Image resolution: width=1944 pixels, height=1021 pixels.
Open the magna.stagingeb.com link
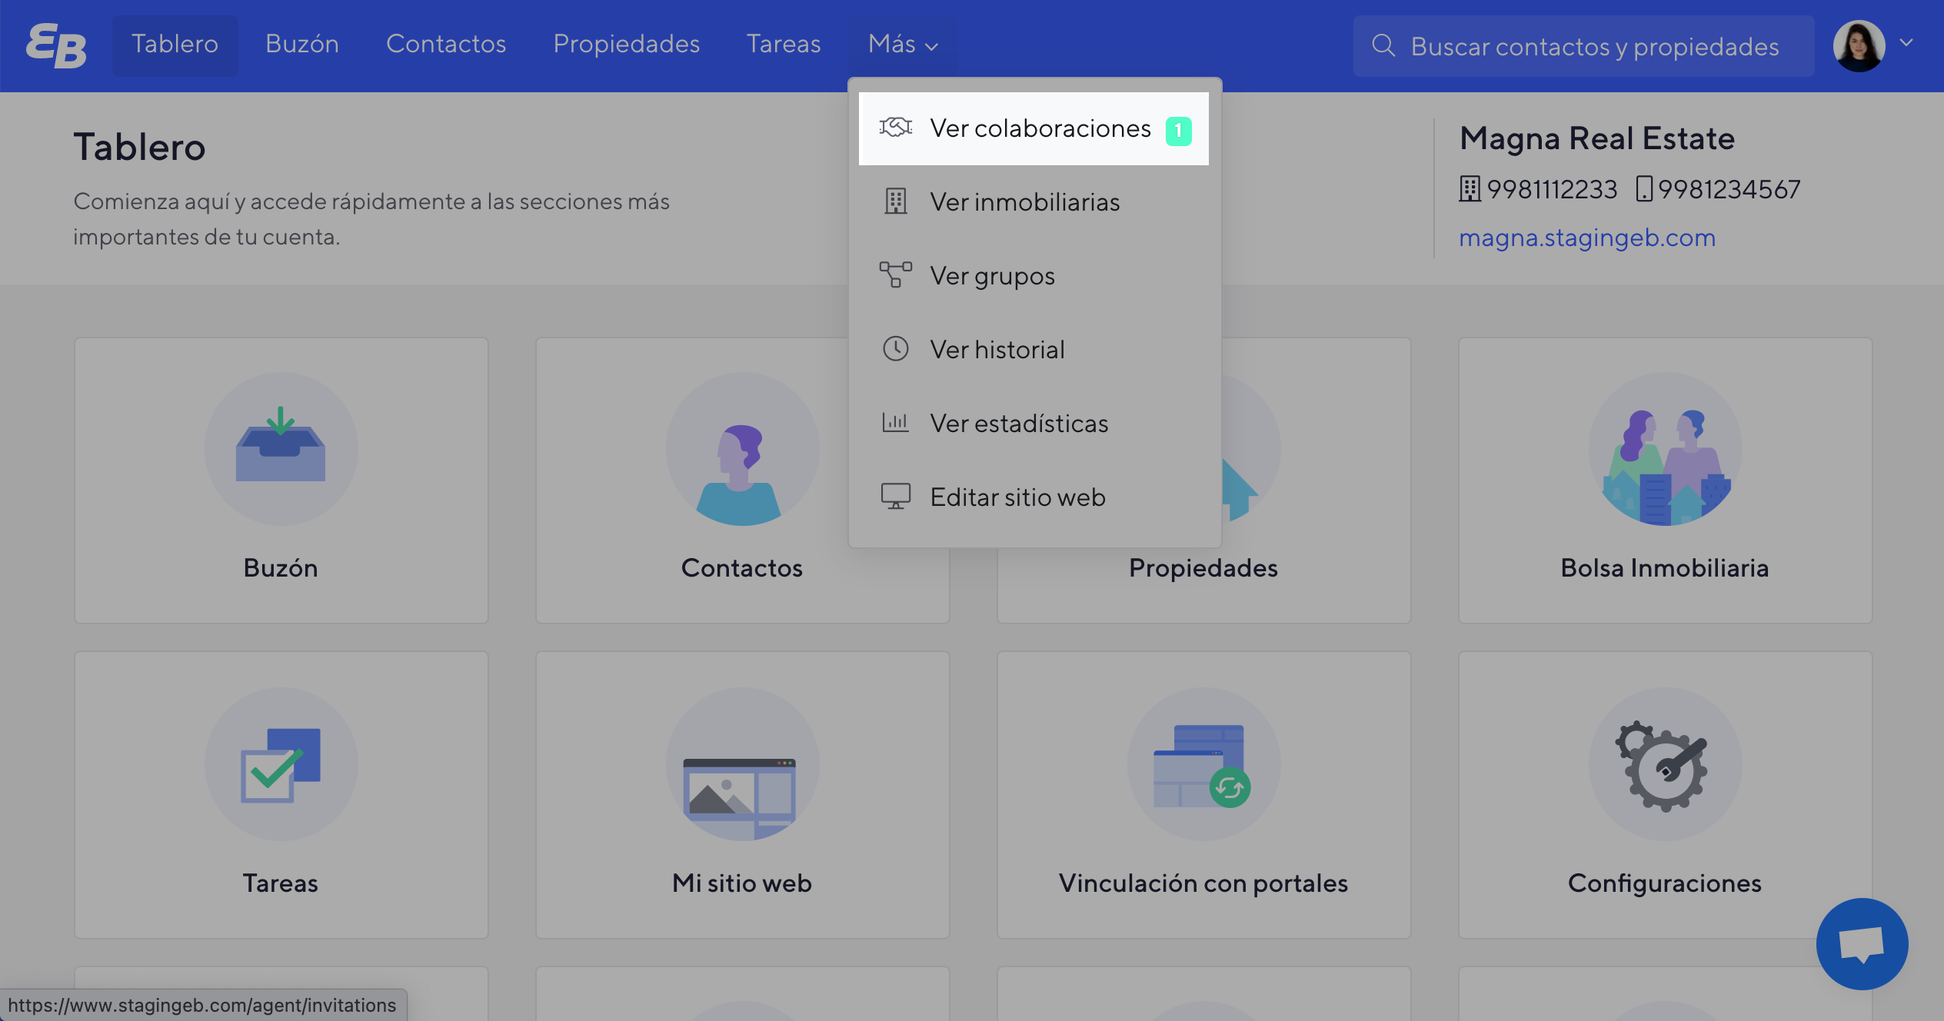click(x=1587, y=238)
